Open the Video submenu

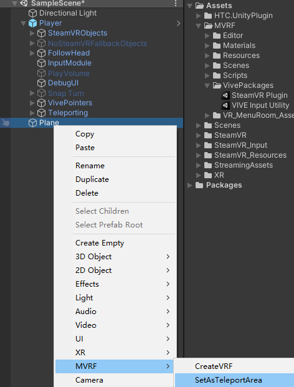pos(116,325)
